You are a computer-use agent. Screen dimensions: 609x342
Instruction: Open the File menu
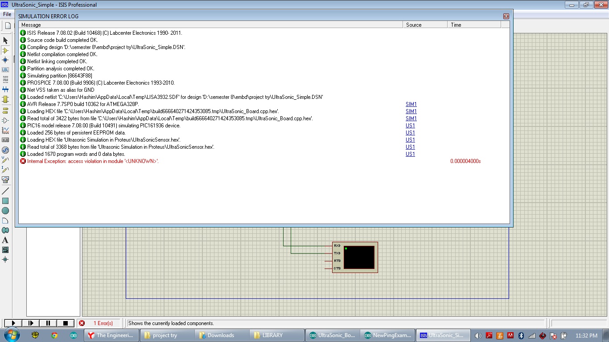pyautogui.click(x=7, y=14)
